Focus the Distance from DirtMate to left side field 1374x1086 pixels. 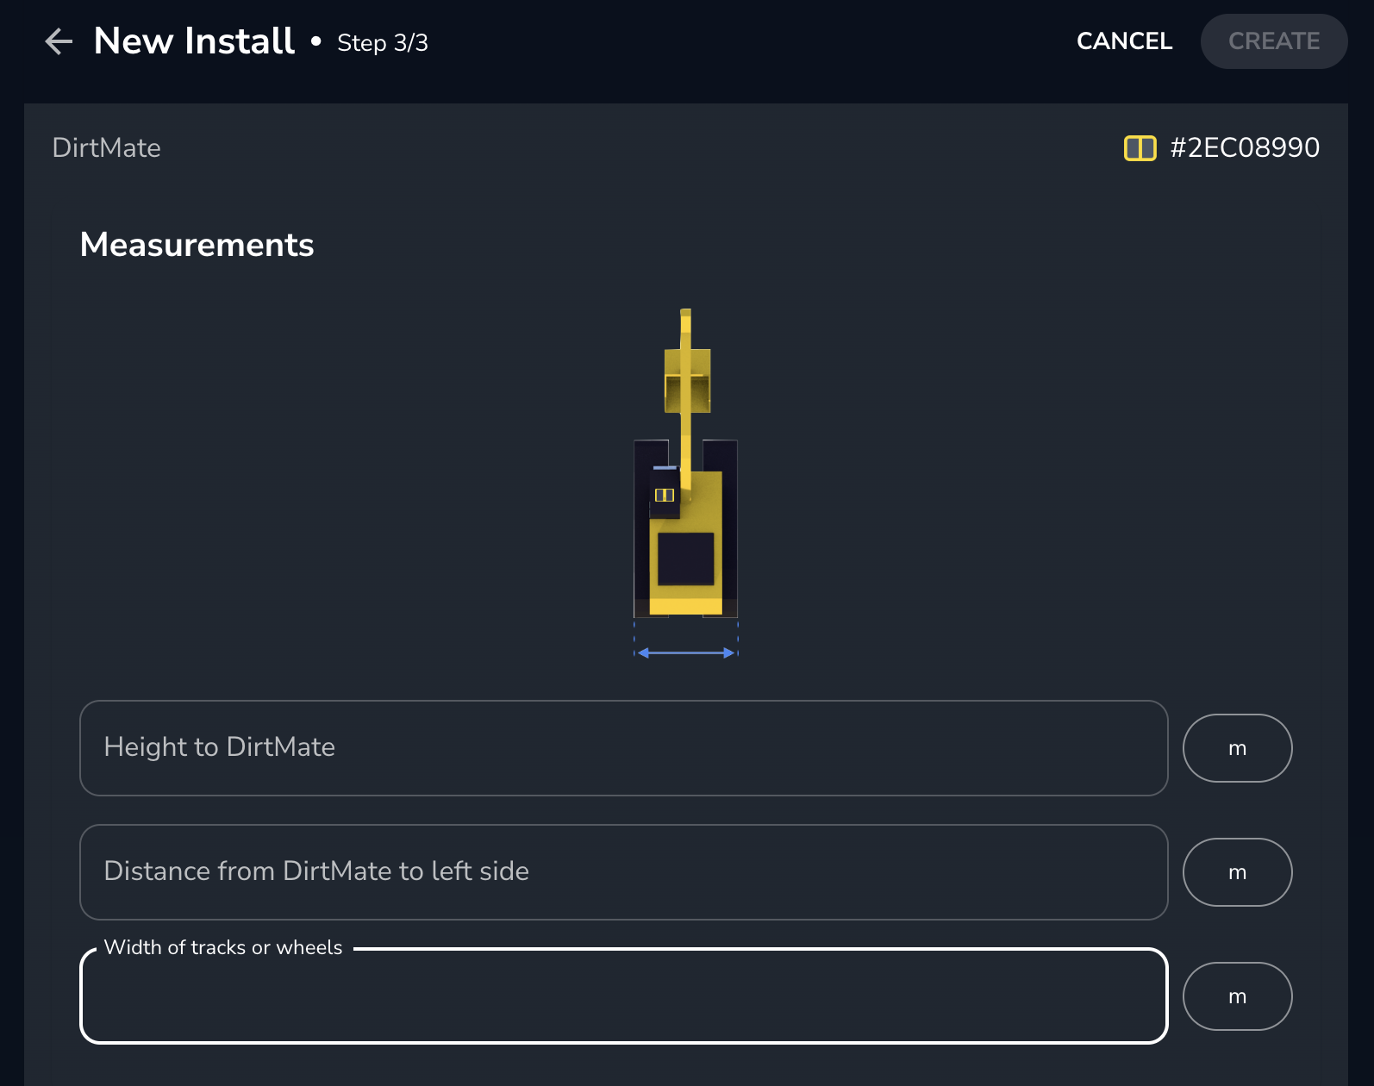click(x=623, y=872)
